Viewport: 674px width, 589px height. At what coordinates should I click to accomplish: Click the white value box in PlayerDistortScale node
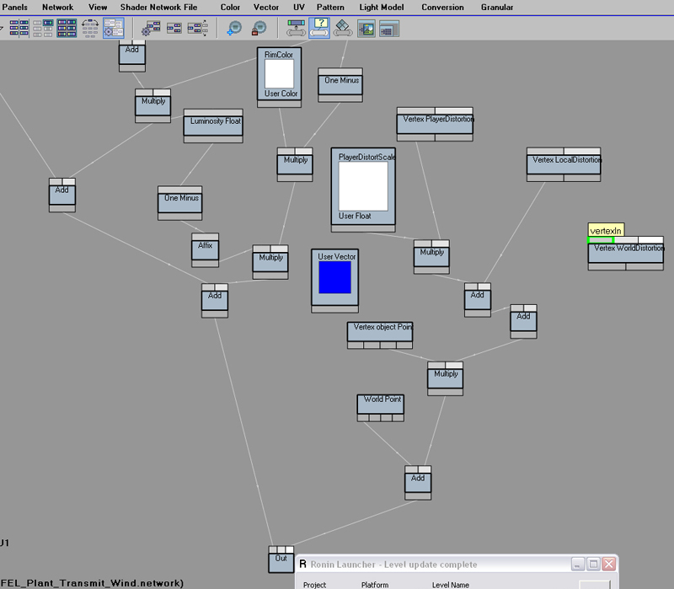363,186
